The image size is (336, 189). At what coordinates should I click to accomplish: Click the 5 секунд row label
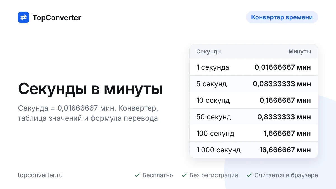(x=211, y=84)
